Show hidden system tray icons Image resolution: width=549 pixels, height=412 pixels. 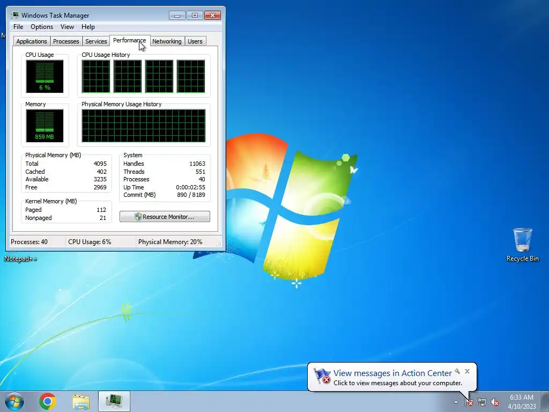(x=456, y=402)
